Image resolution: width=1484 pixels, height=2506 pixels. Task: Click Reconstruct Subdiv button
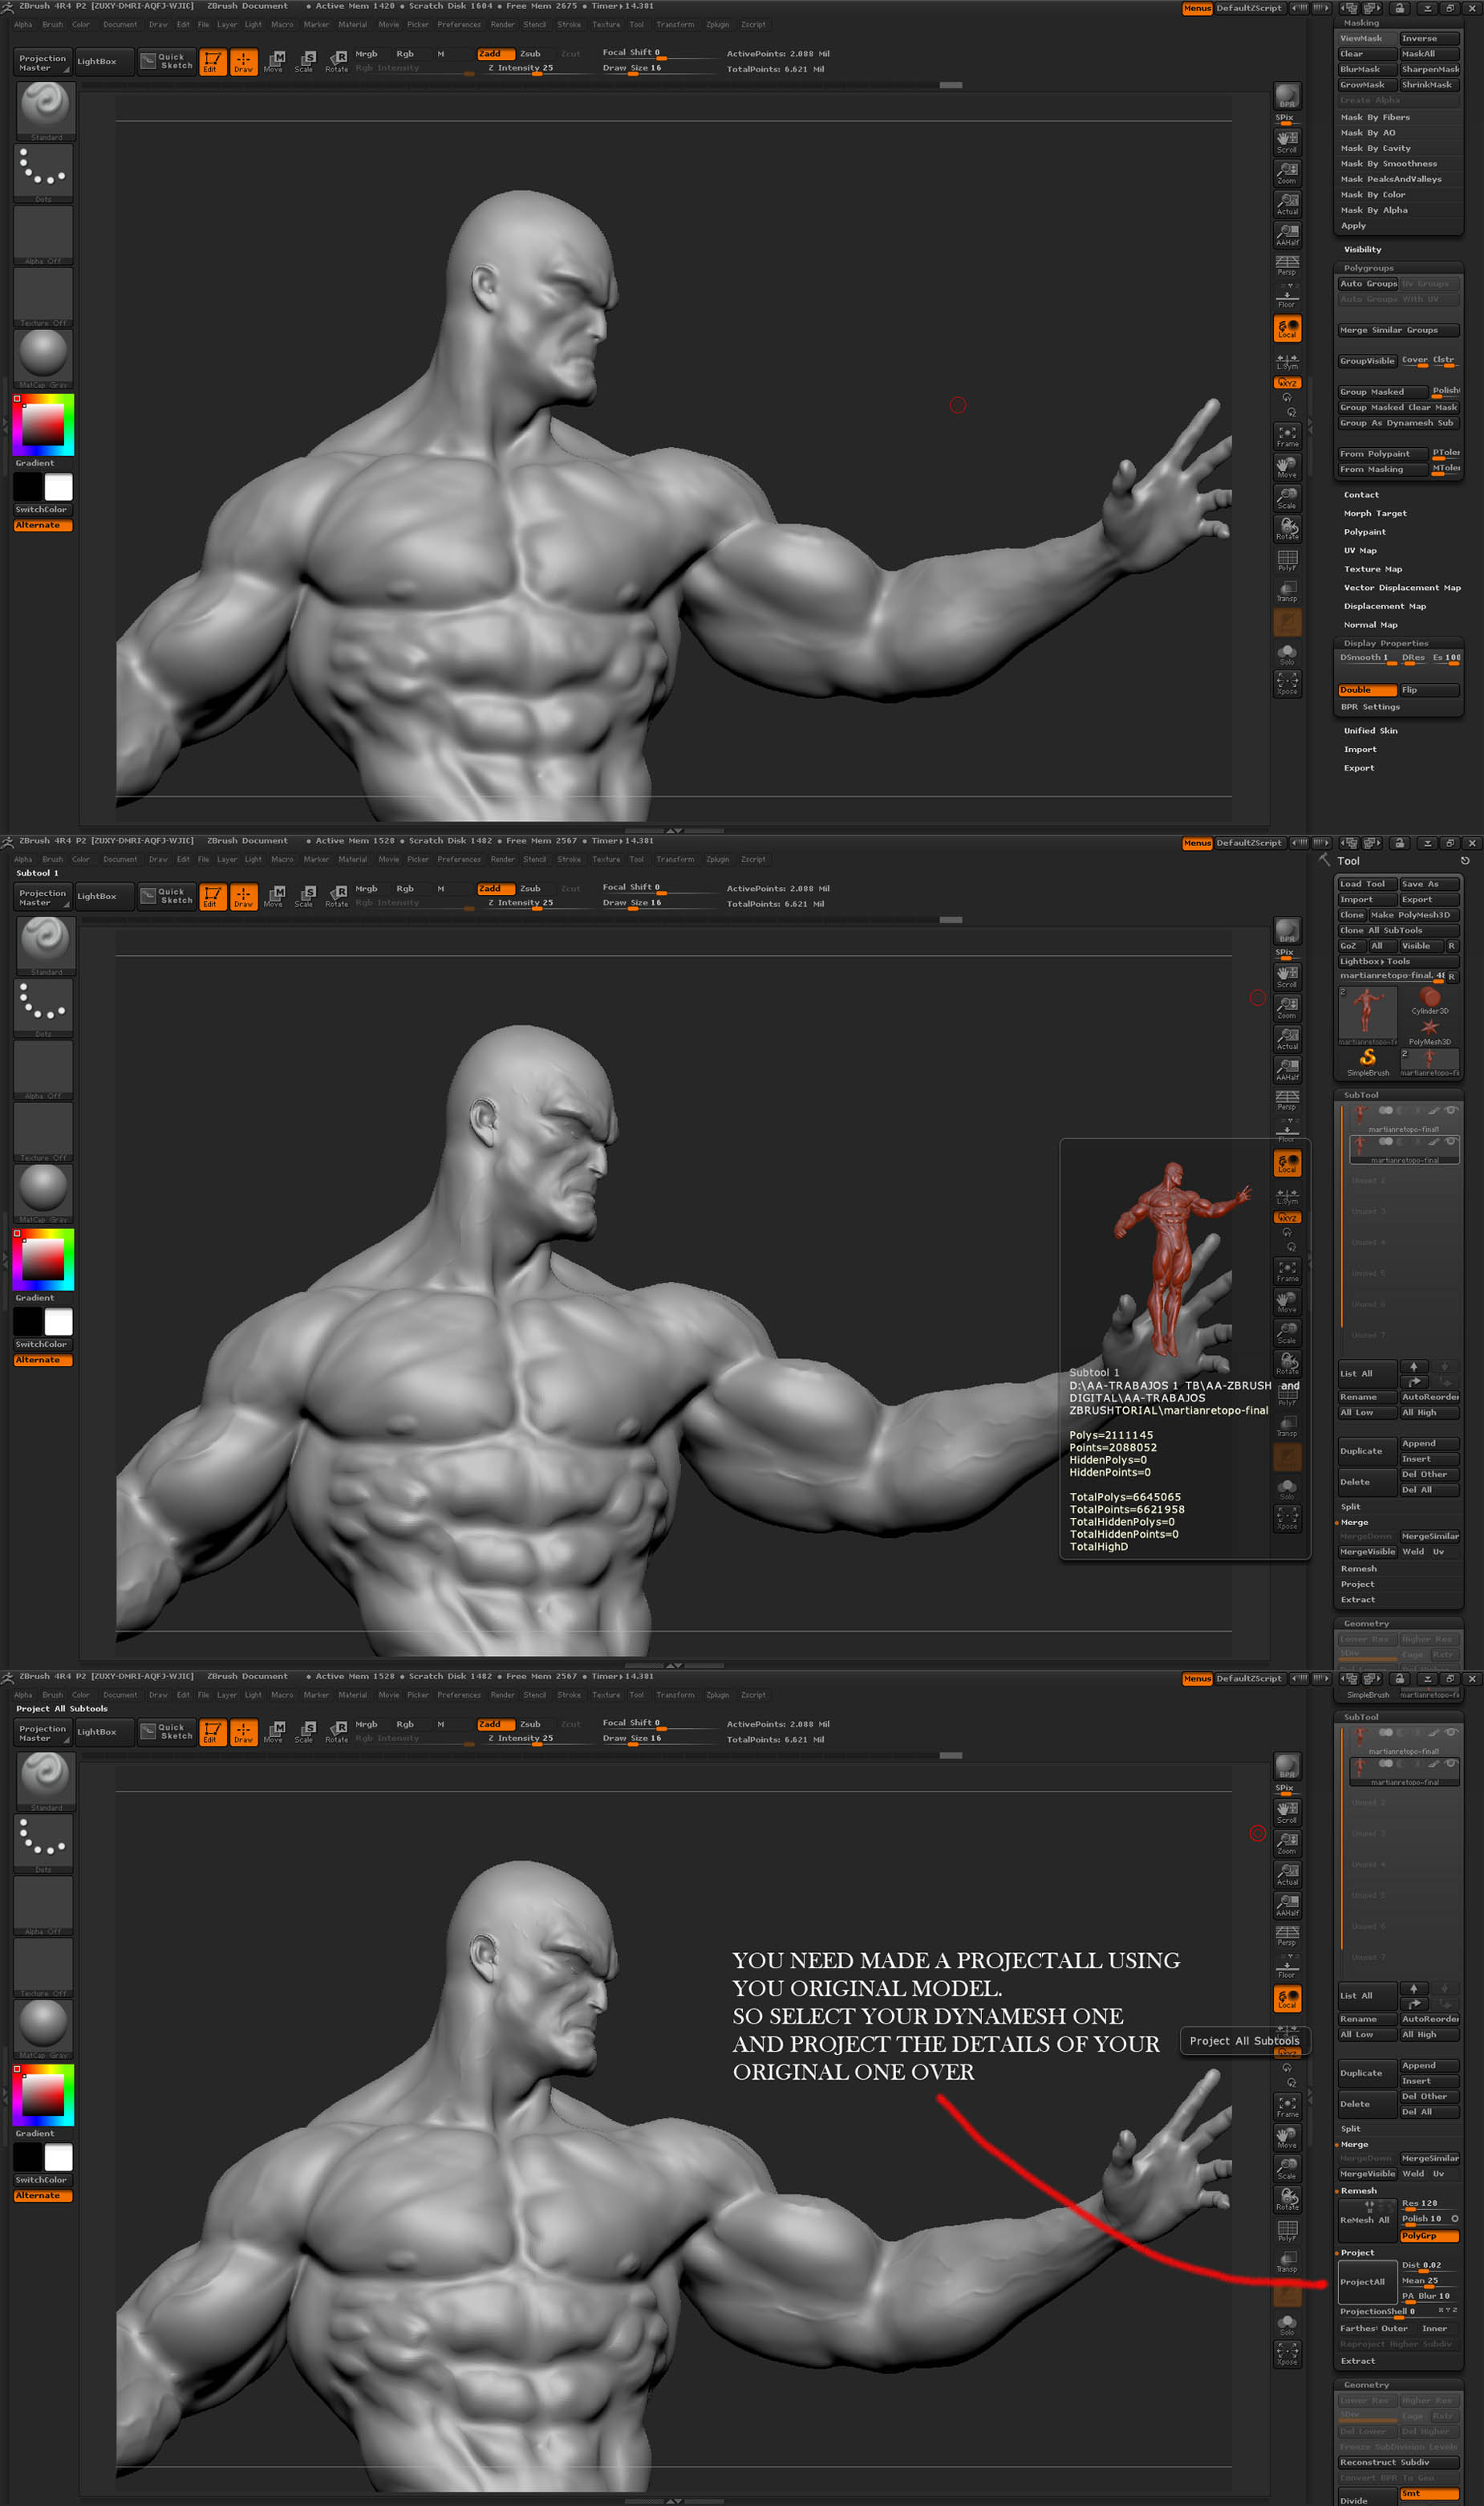(x=1399, y=2462)
